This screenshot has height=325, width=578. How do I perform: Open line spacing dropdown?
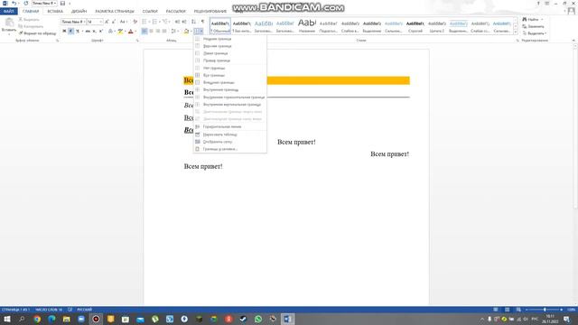click(174, 32)
